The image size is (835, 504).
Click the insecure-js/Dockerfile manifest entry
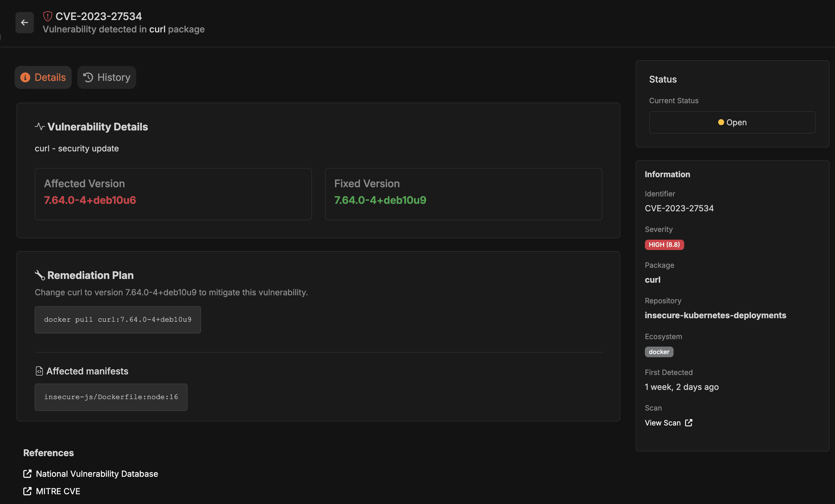(111, 397)
